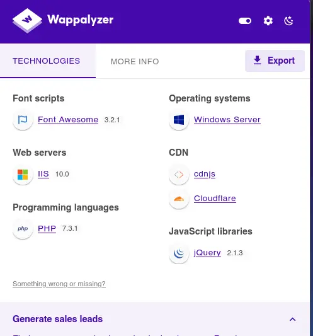Screen dimensions: 313x336
Task: Open the PHP link
Action: (x=47, y=228)
